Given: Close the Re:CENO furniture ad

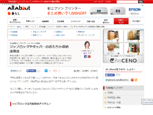Looking at the screenshot, I should pos(143,30).
